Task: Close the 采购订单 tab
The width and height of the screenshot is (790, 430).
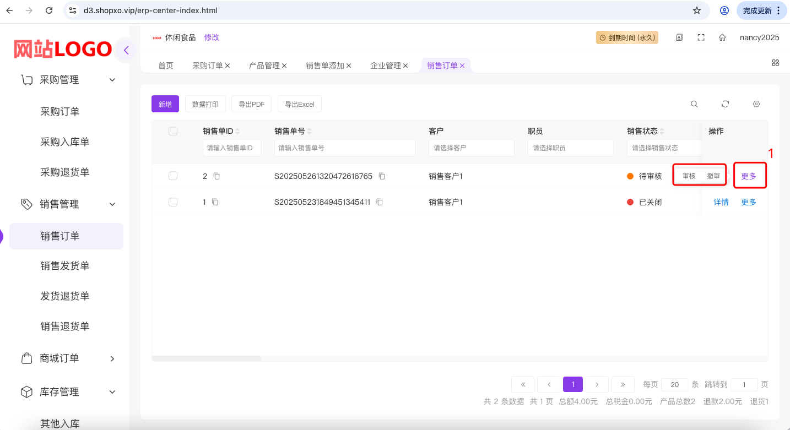Action: pos(228,66)
